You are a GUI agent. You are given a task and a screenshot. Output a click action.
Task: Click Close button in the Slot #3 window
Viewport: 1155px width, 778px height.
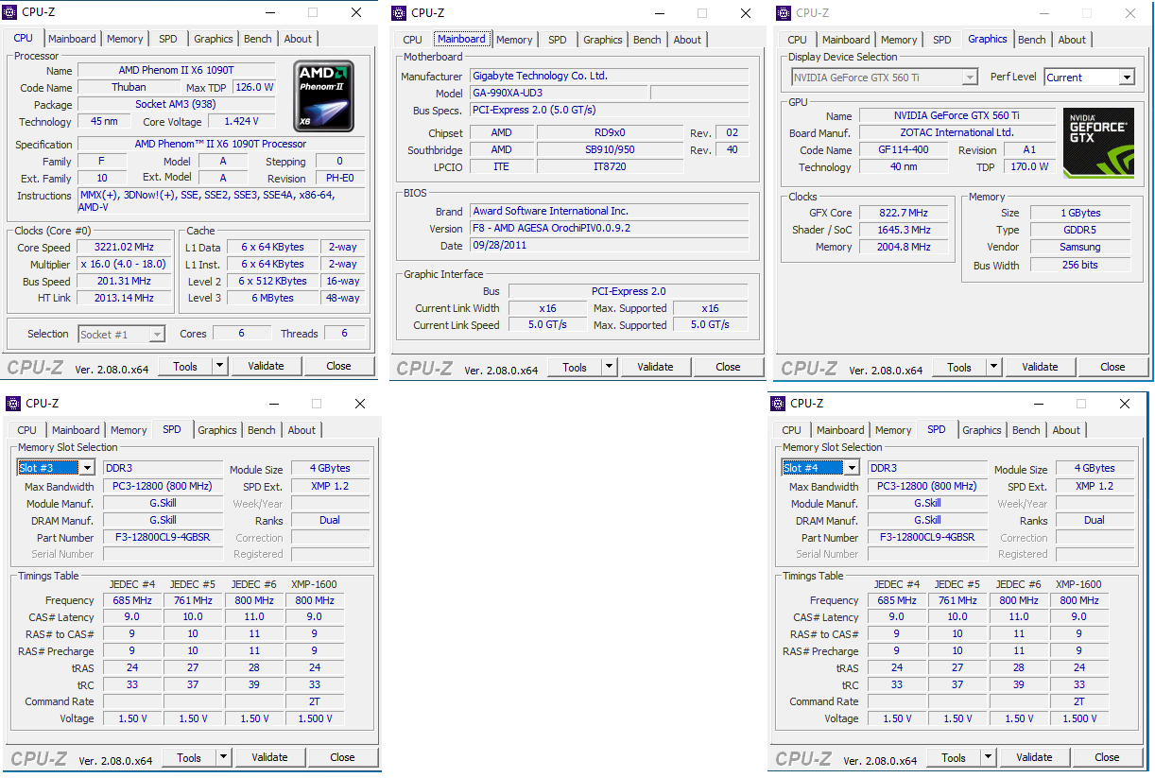pos(342,758)
